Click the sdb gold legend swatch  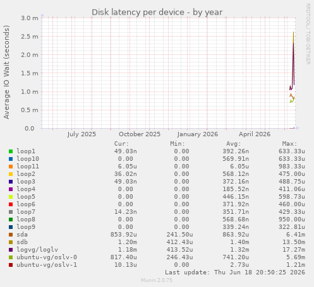11,242
